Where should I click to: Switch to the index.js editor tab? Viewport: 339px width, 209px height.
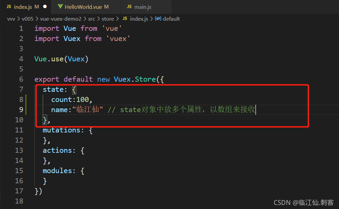coord(25,7)
